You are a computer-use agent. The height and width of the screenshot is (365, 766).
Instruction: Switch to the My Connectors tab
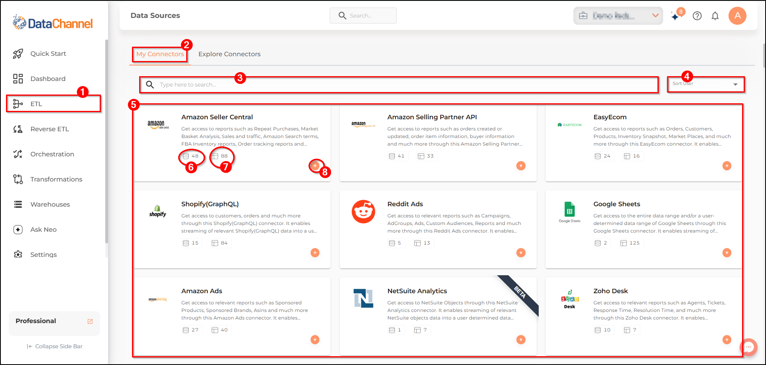pyautogui.click(x=160, y=54)
